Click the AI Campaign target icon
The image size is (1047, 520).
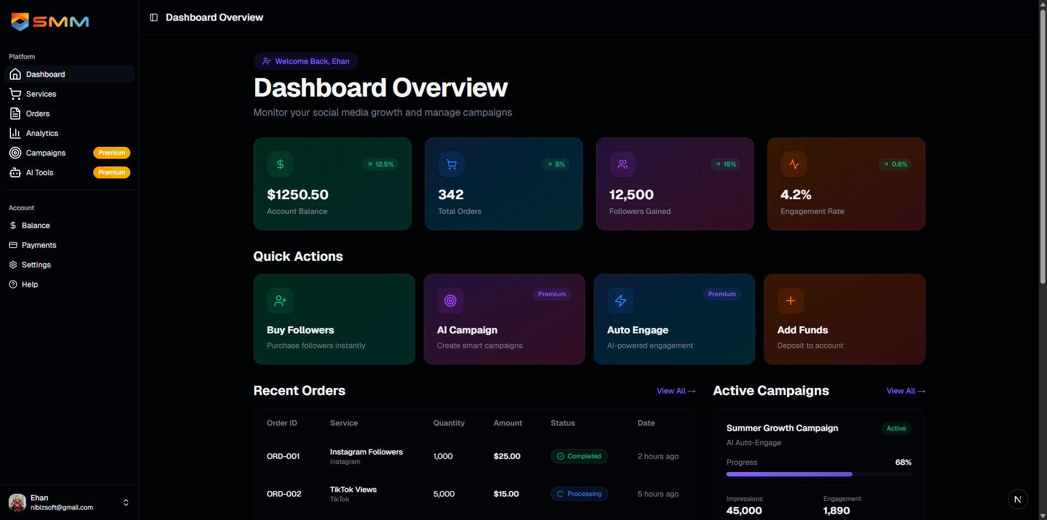click(x=450, y=301)
